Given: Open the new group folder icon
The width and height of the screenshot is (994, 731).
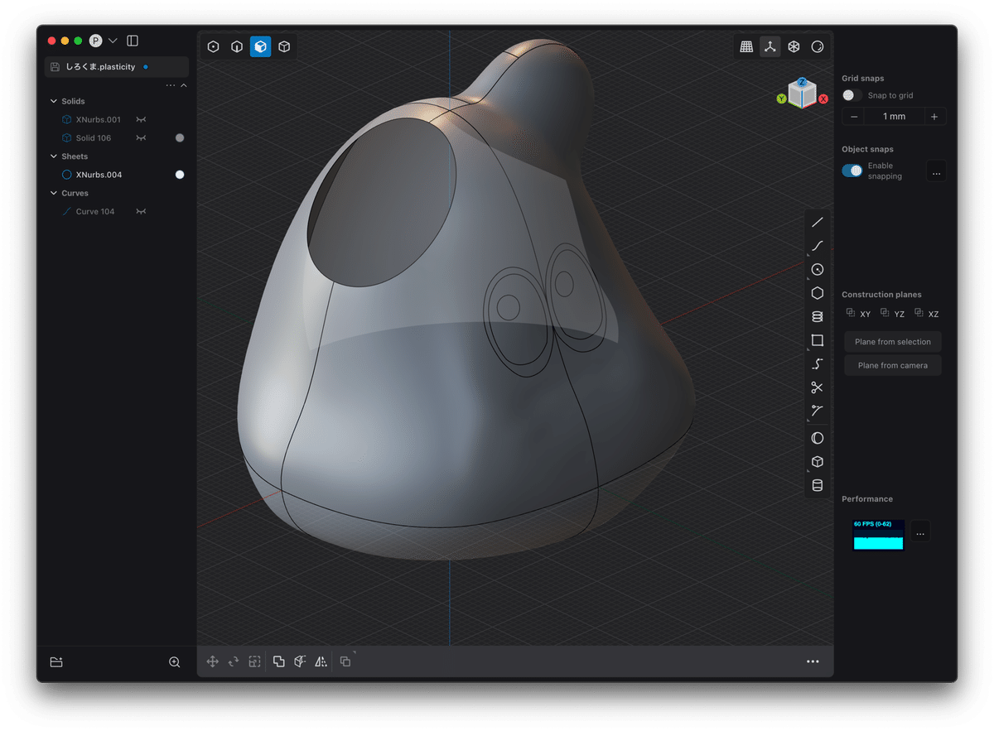Looking at the screenshot, I should click(56, 662).
